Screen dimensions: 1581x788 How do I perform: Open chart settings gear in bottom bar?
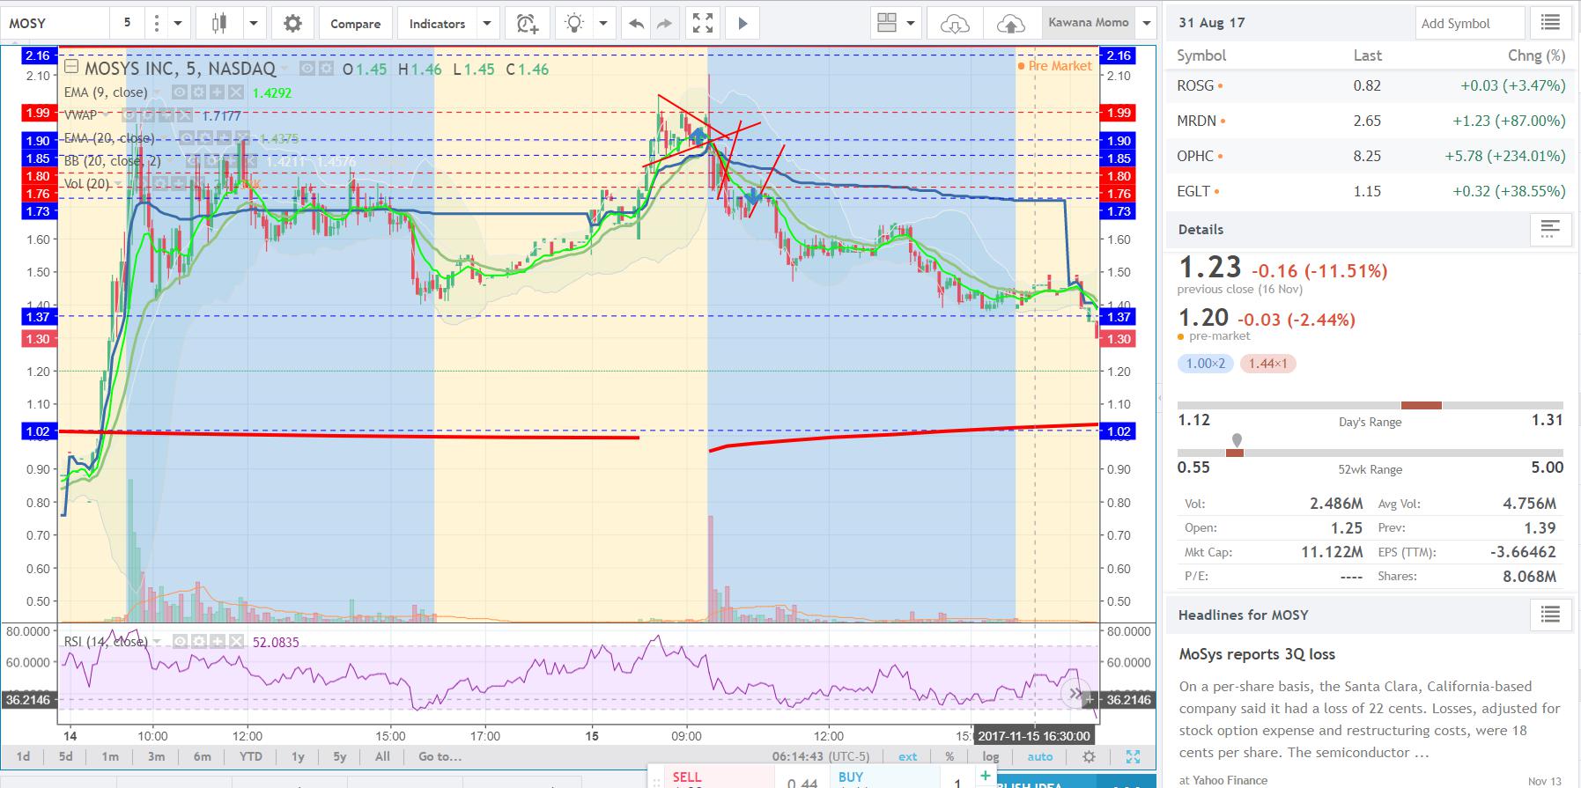1089,756
